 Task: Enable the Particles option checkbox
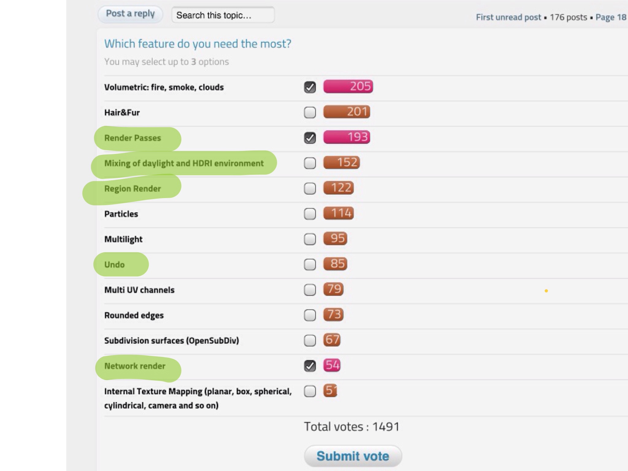310,214
